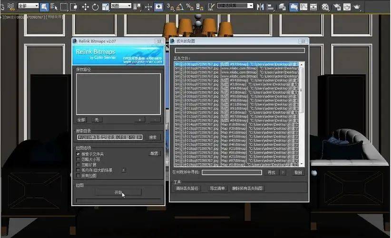Open Schematic View icon
Screen dimensions: 391x238
tap(313, 7)
